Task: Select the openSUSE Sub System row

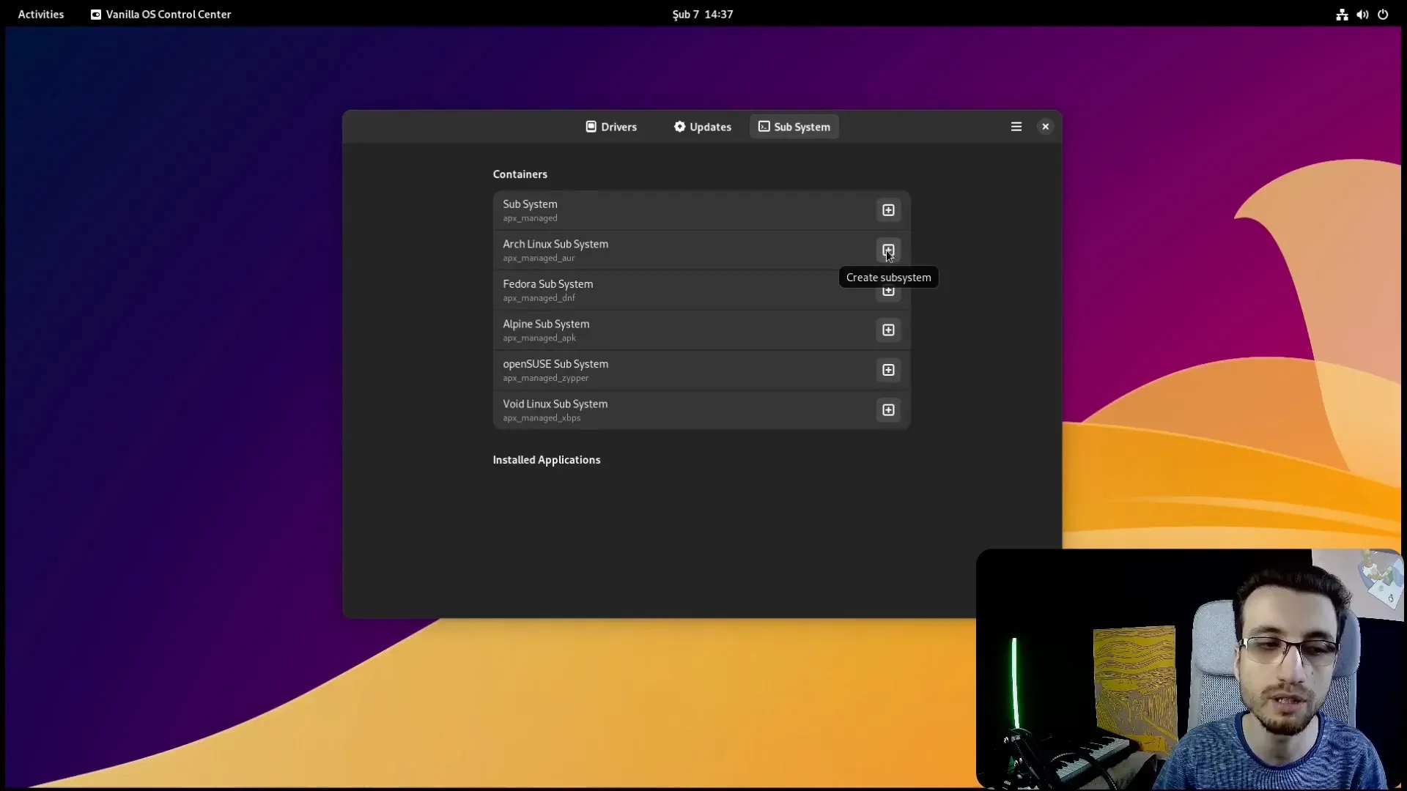Action: coord(701,370)
